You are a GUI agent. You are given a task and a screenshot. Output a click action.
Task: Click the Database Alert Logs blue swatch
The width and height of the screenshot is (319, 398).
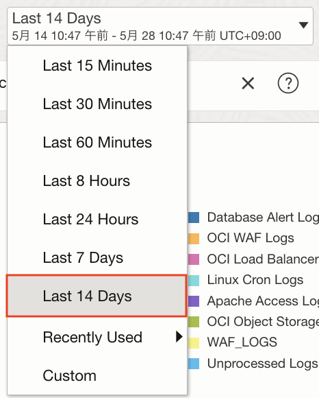(194, 218)
